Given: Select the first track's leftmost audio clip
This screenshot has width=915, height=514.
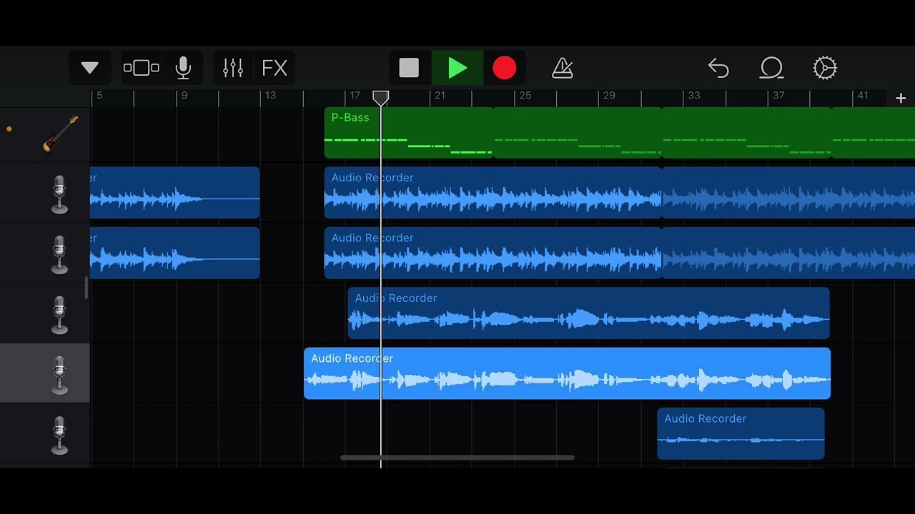Looking at the screenshot, I should 175,193.
